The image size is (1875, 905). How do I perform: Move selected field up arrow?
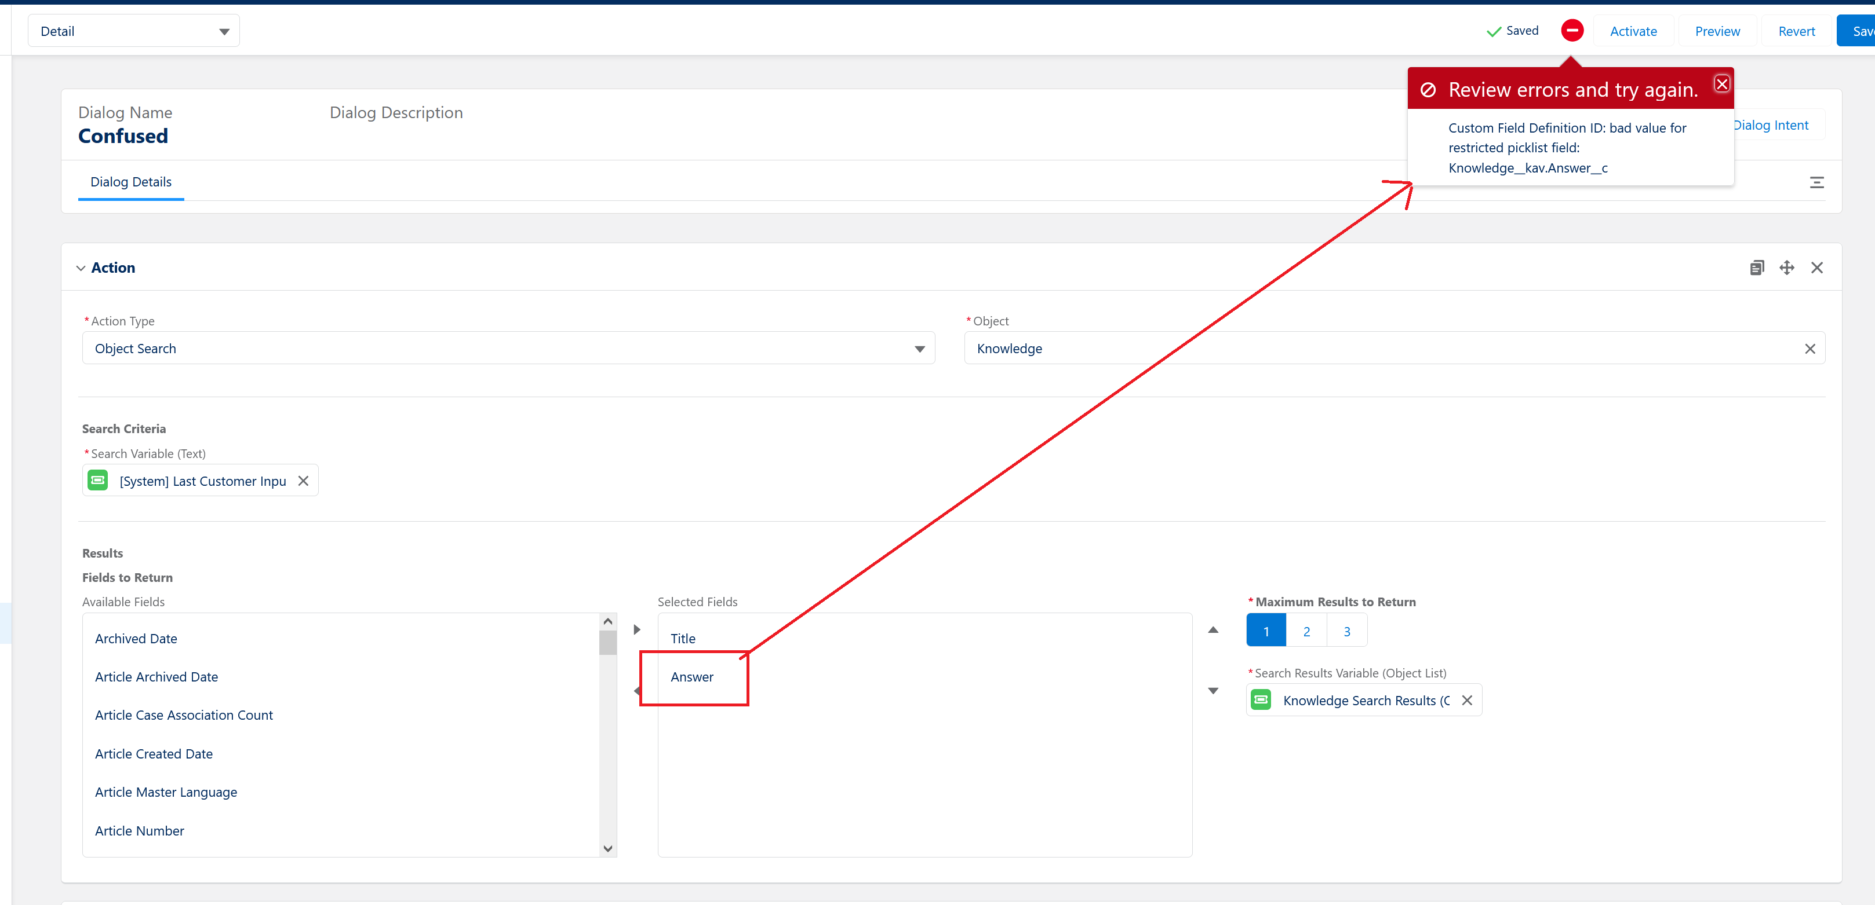pyautogui.click(x=1213, y=629)
